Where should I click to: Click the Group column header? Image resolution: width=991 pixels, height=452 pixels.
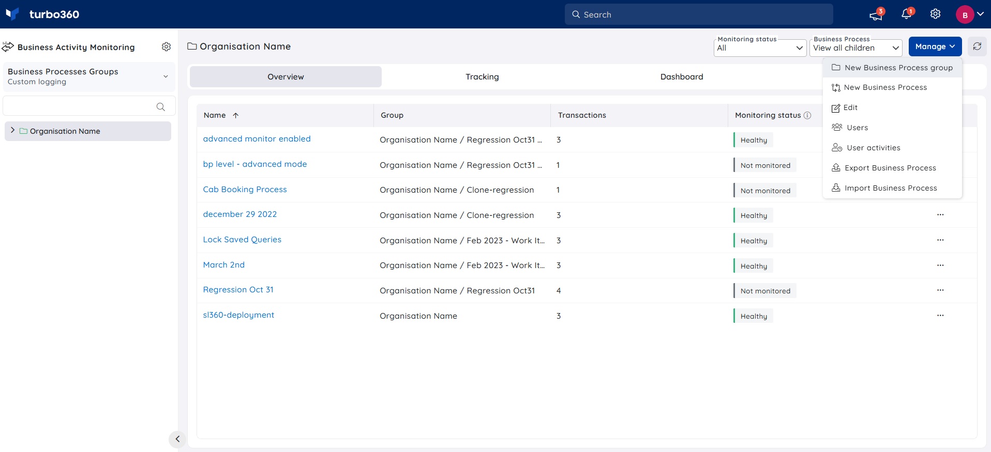(462, 115)
